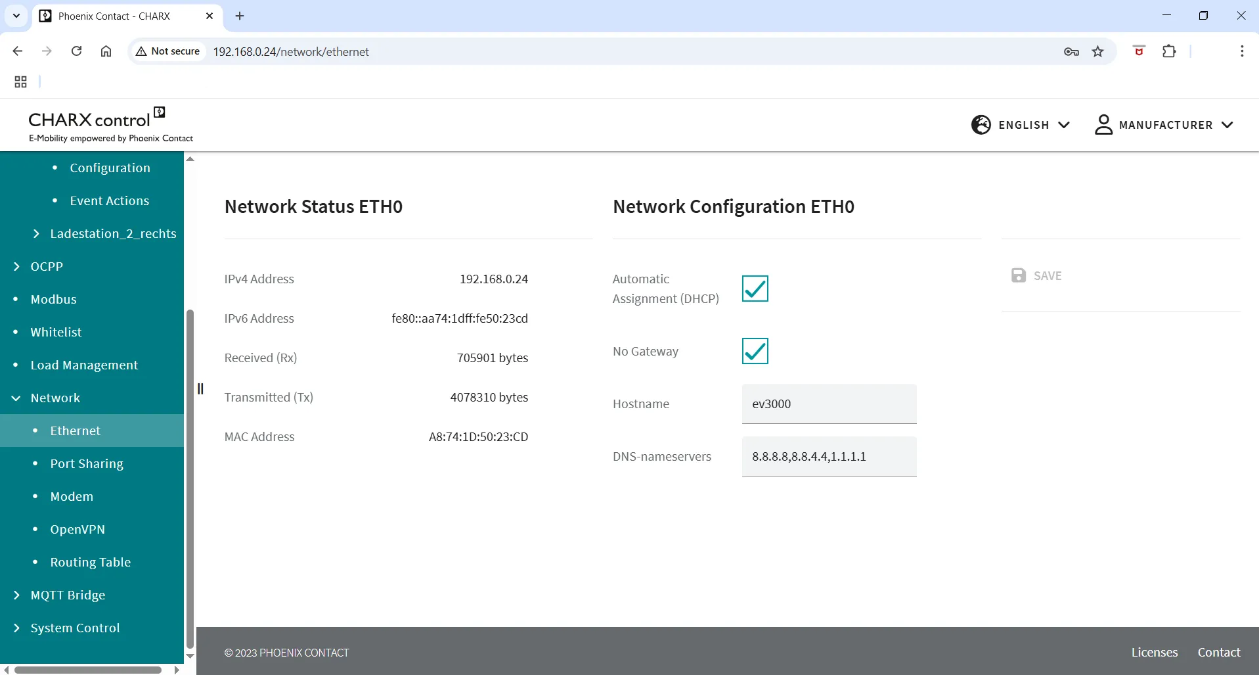
Task: Open the Modem page
Action: [x=72, y=496]
